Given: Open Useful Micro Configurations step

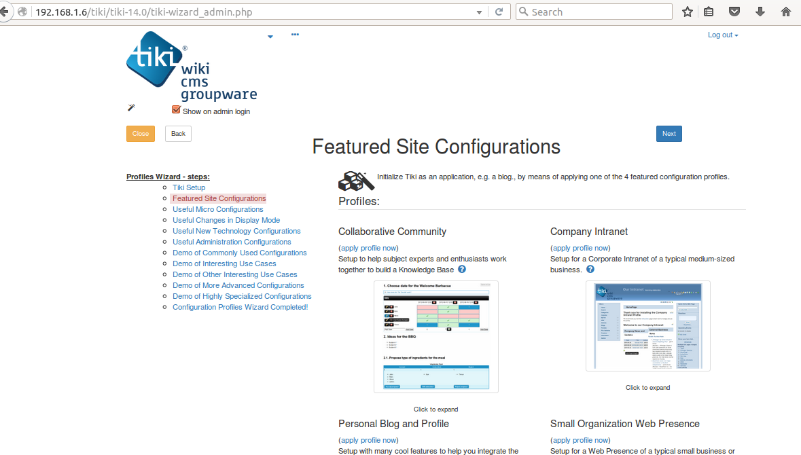Looking at the screenshot, I should pos(218,209).
